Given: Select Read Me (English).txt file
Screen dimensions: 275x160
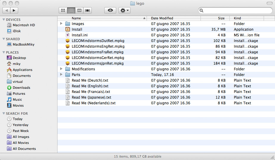Looking at the screenshot, I should point(90,86).
